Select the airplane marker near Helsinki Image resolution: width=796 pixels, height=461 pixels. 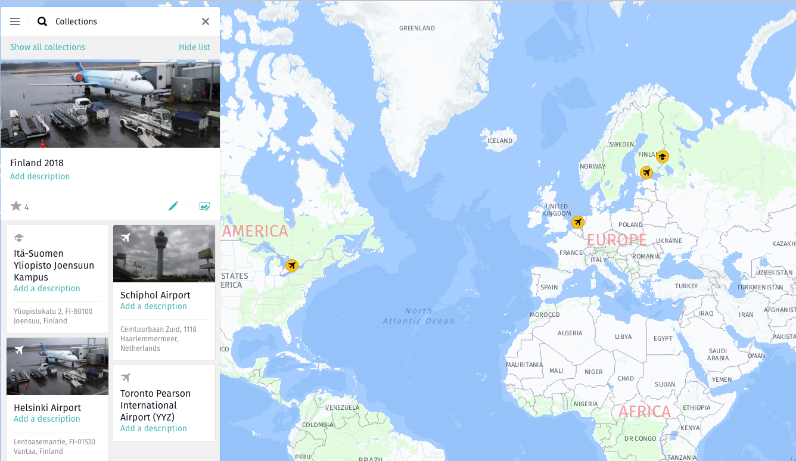point(646,173)
